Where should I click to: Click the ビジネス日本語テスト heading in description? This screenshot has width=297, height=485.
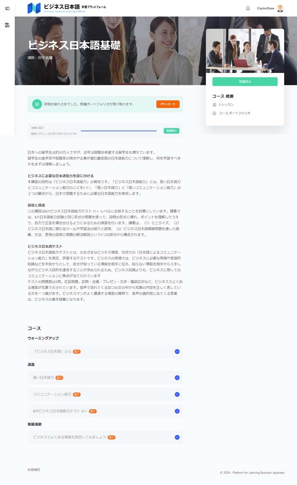tap(45, 246)
